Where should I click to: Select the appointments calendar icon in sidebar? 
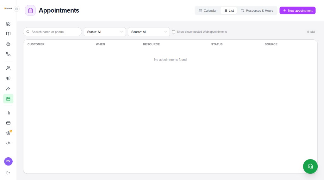pos(8,99)
